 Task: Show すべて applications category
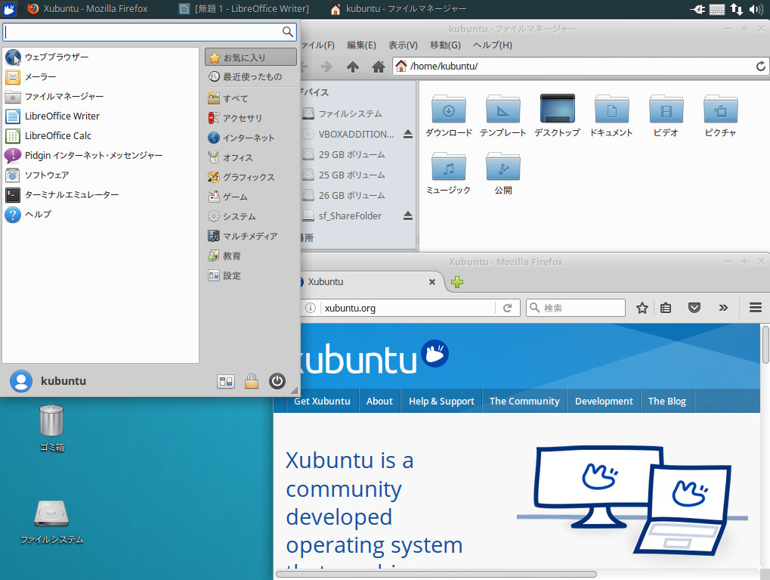point(251,98)
